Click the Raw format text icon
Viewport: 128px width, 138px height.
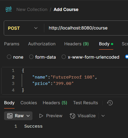[10, 116]
